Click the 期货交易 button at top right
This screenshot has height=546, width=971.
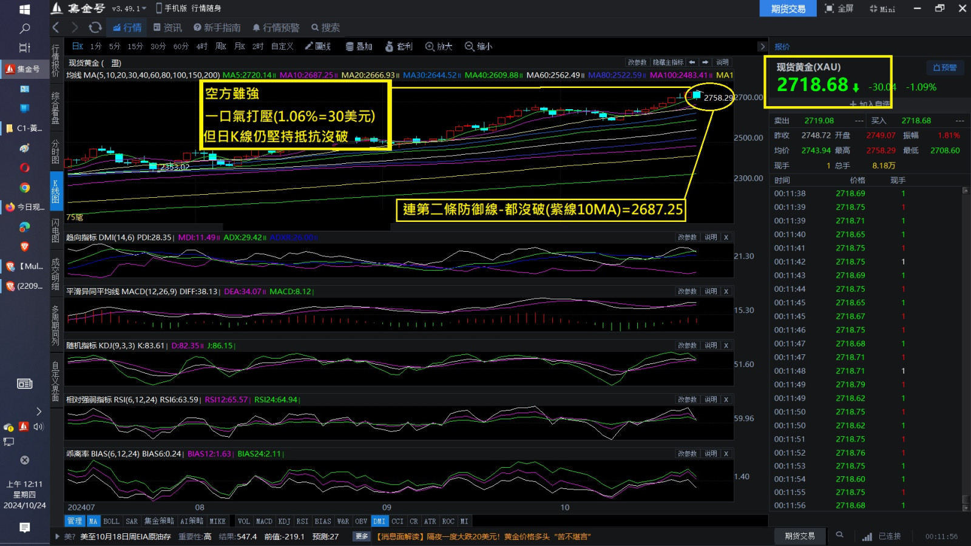[788, 8]
